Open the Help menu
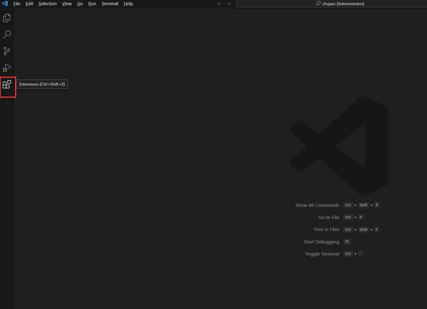The width and height of the screenshot is (427, 309). (x=128, y=4)
